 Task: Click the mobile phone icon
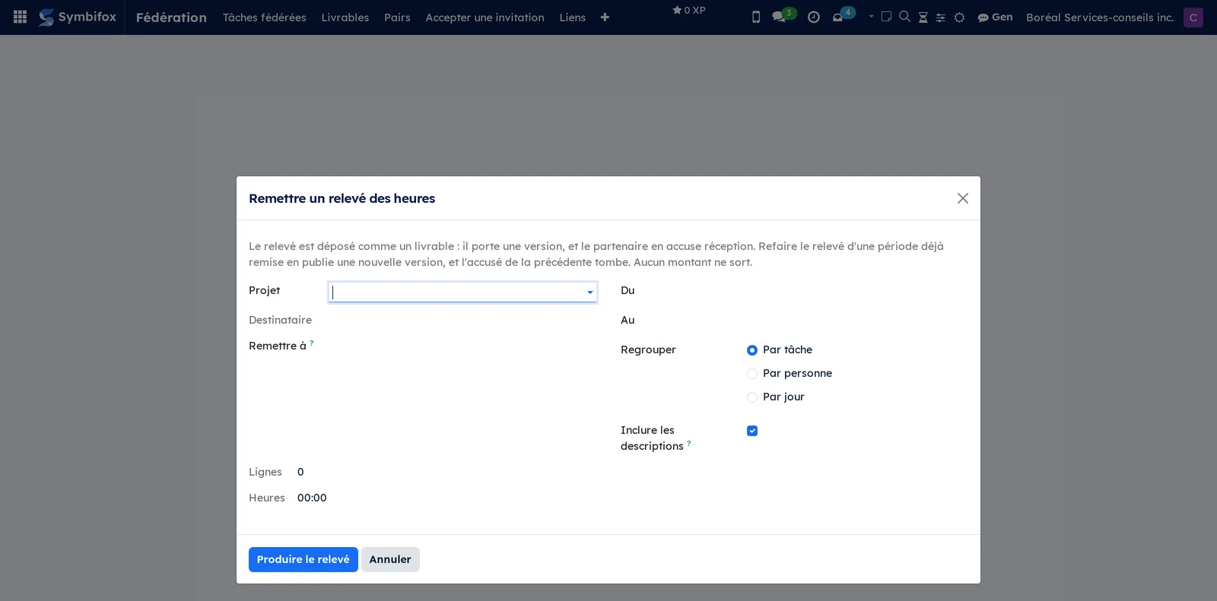756,17
